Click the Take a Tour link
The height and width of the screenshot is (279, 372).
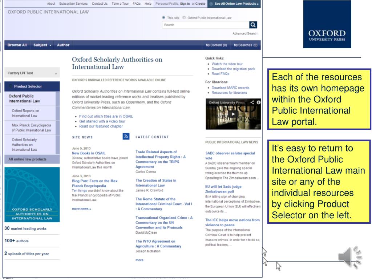click(120, 4)
